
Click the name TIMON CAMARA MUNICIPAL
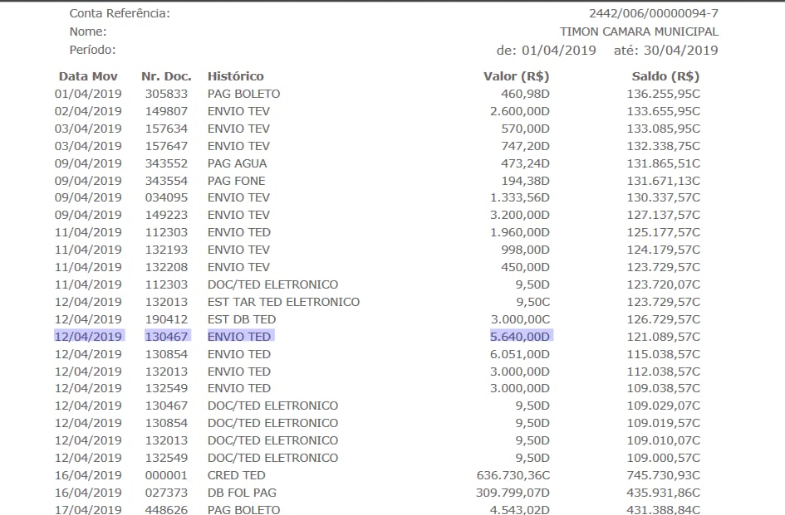click(639, 32)
